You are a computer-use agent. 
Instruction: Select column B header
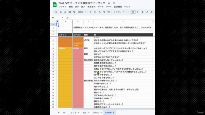(x=65, y=21)
